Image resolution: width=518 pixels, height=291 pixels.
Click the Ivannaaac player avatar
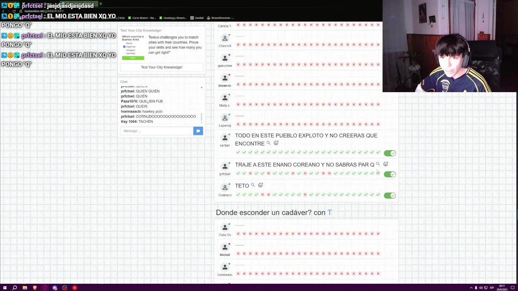tap(225, 268)
